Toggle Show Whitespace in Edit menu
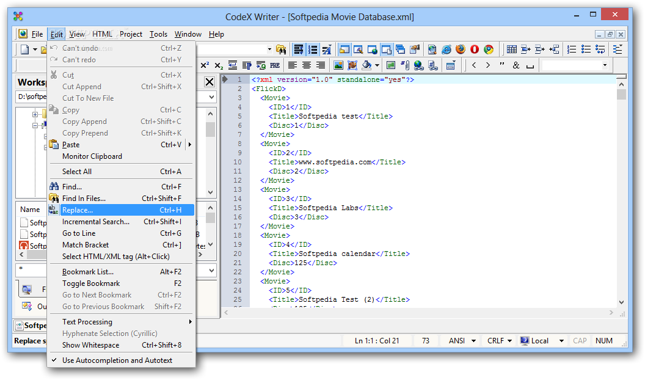 pos(122,345)
